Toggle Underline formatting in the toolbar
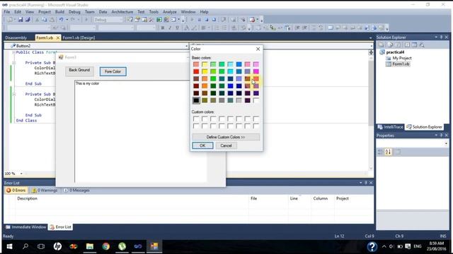Screen dimensions: 453x254 (x=177, y=28)
